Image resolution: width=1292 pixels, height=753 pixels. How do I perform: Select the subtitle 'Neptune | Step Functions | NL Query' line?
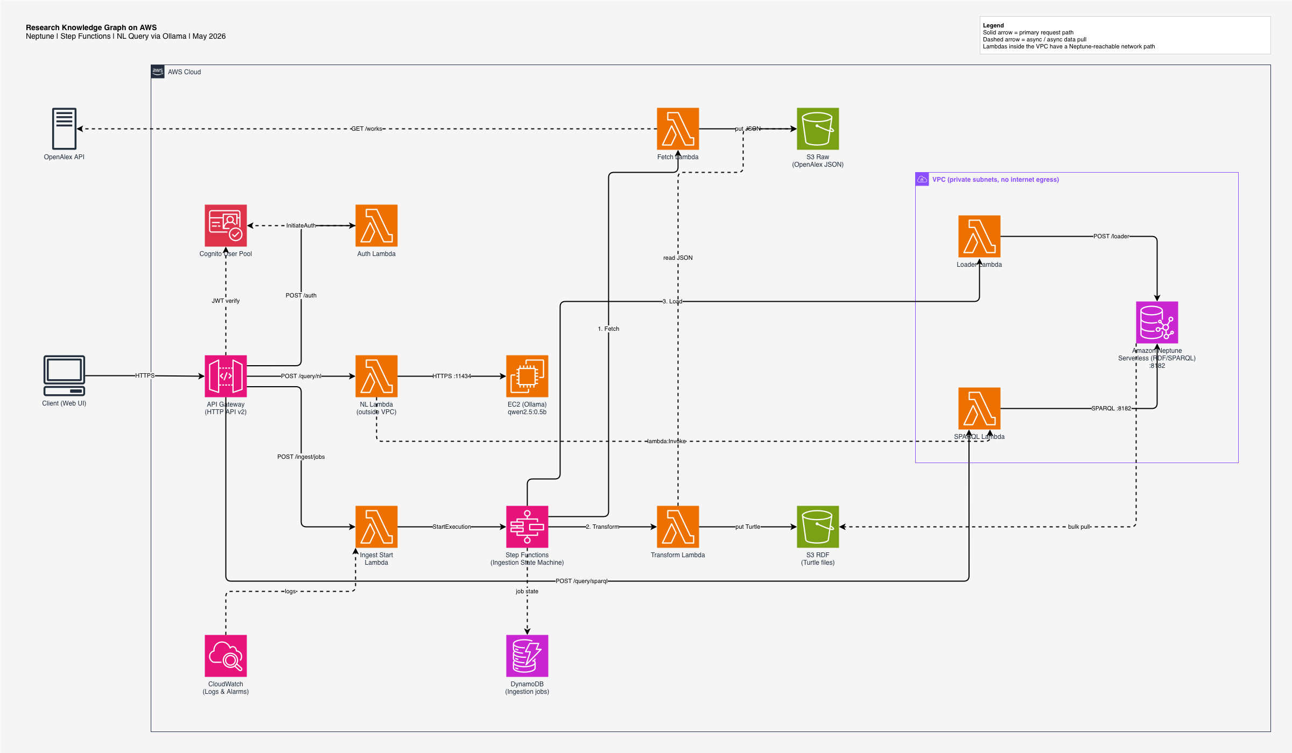point(125,36)
